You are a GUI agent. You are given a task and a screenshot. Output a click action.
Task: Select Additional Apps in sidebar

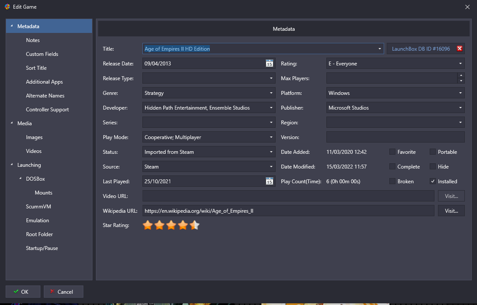click(x=44, y=82)
